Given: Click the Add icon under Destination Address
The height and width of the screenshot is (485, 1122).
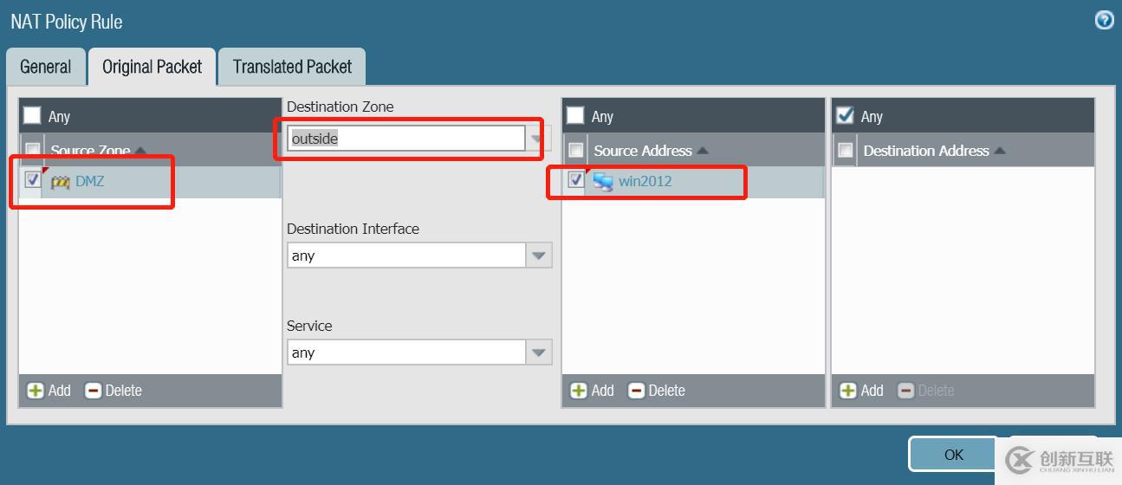Looking at the screenshot, I should point(848,391).
